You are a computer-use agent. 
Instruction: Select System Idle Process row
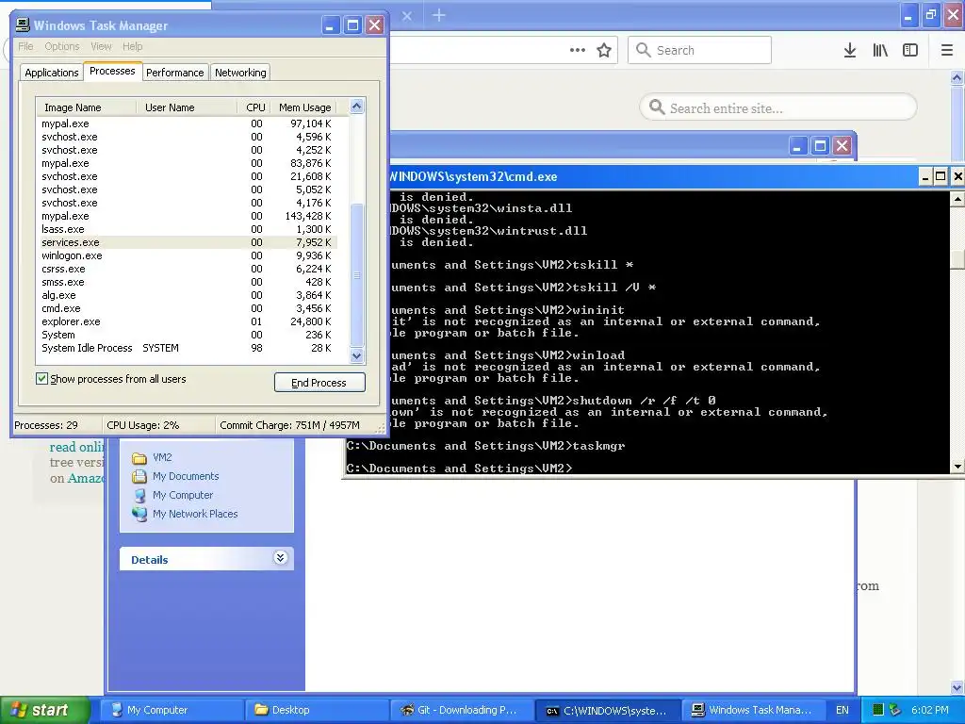click(187, 348)
